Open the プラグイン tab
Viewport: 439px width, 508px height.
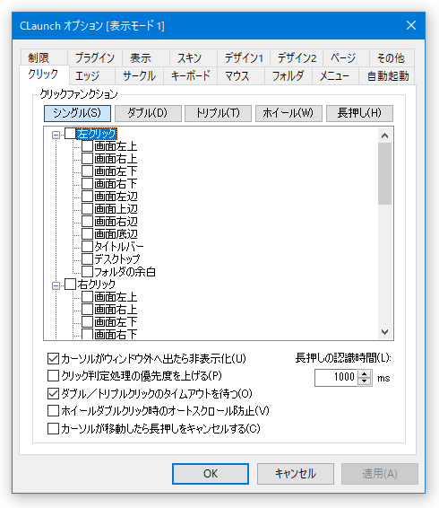(95, 58)
